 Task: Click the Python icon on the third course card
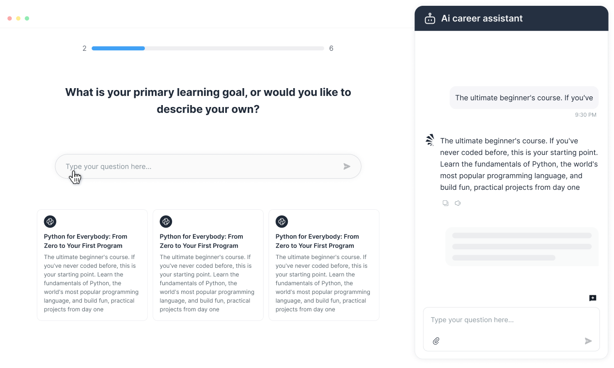click(x=282, y=222)
